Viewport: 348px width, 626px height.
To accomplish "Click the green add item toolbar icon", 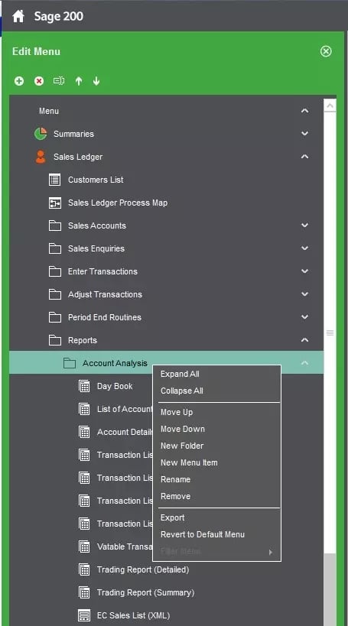I will [x=19, y=81].
